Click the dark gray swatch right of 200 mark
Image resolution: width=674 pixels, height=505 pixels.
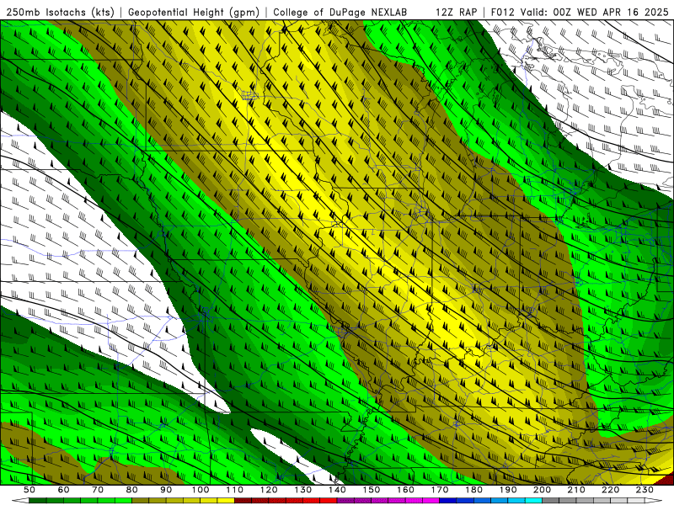[x=551, y=500]
